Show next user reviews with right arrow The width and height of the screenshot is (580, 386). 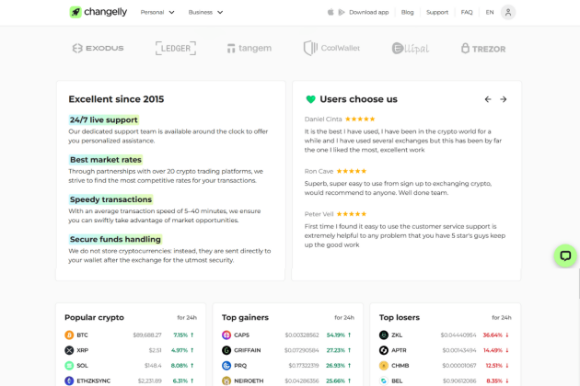tap(504, 99)
